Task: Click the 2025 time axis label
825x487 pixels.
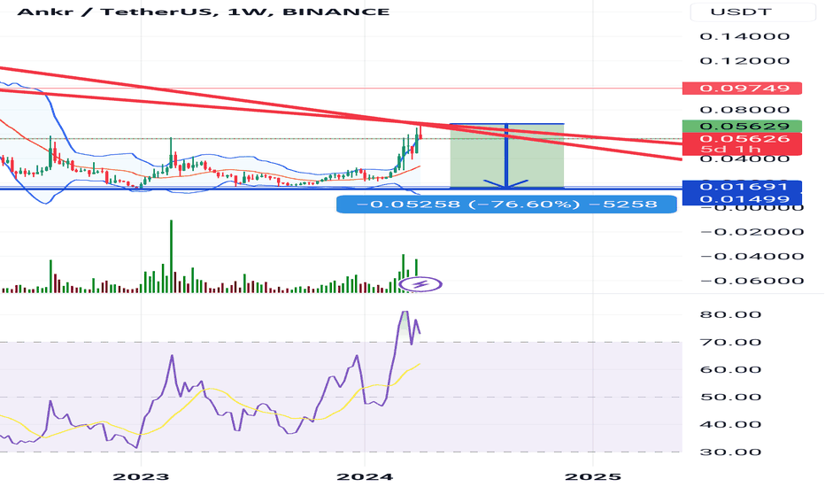Action: (x=593, y=476)
